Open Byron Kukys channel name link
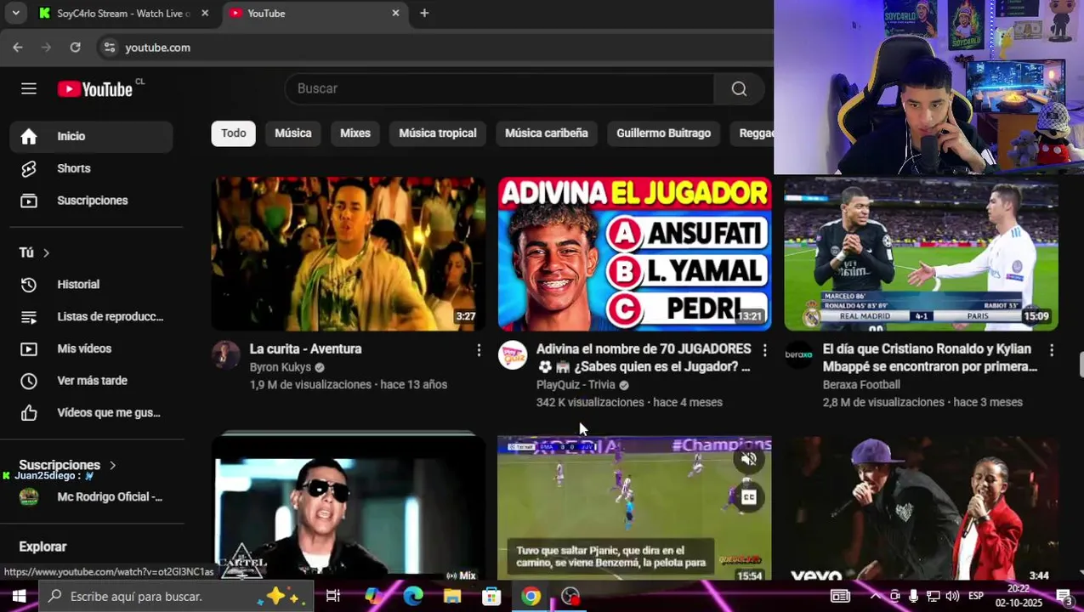The width and height of the screenshot is (1084, 612). (281, 367)
